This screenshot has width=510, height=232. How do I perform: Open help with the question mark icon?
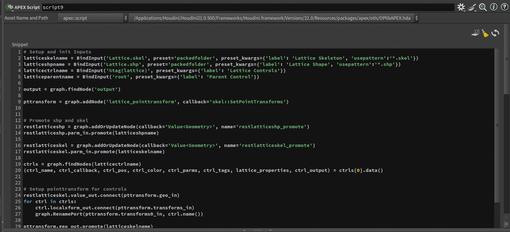[x=504, y=7]
